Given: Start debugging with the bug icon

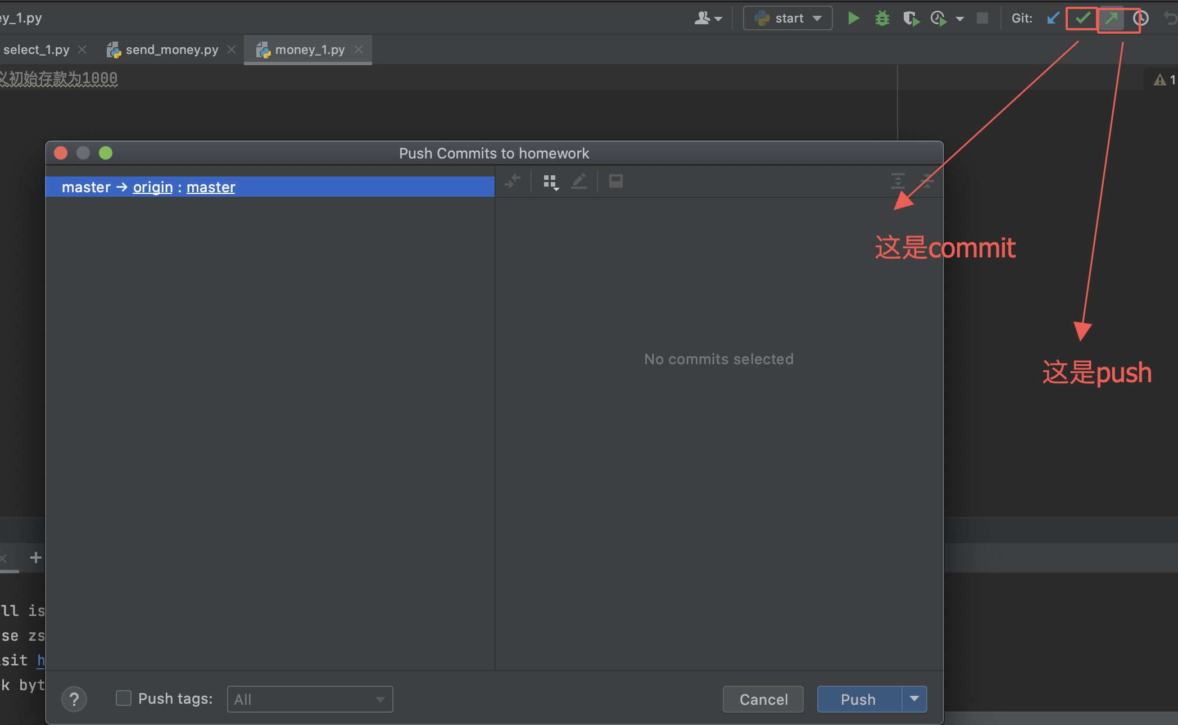Looking at the screenshot, I should (882, 19).
